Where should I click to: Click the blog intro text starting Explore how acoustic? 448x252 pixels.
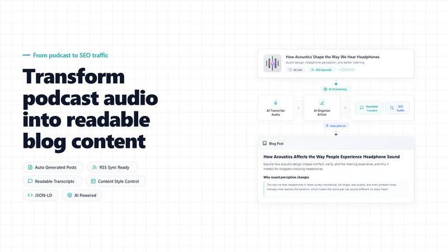click(x=326, y=166)
